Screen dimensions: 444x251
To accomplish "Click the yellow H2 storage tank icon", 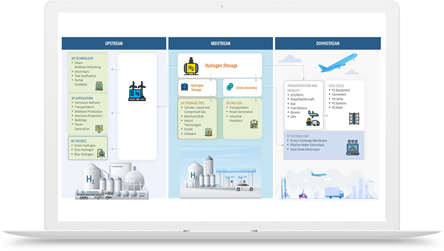I will coord(189,66).
